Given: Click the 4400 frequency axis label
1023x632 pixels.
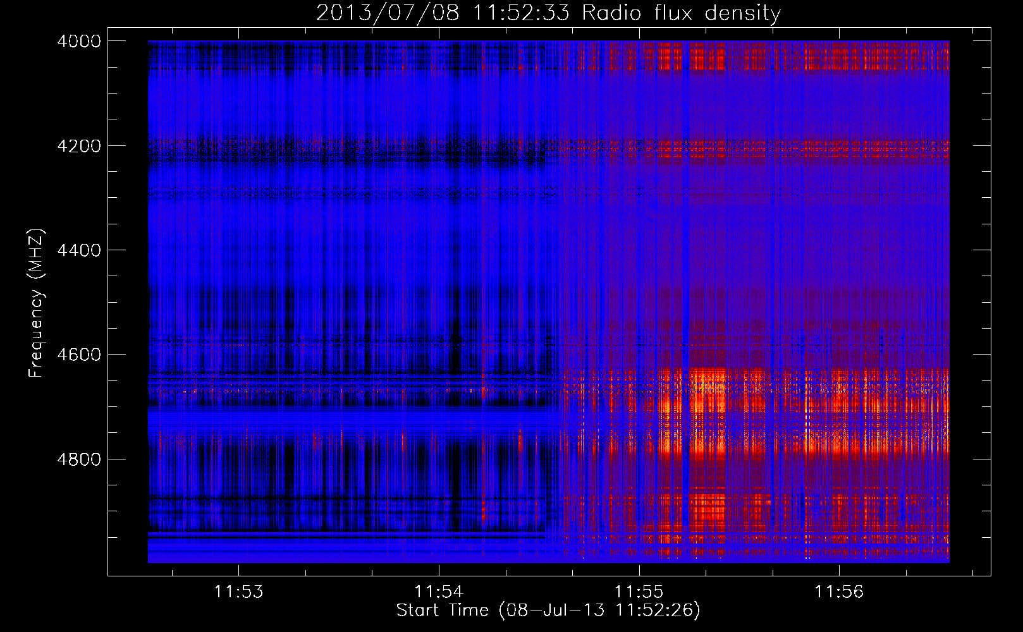Looking at the screenshot, I should click(x=79, y=250).
